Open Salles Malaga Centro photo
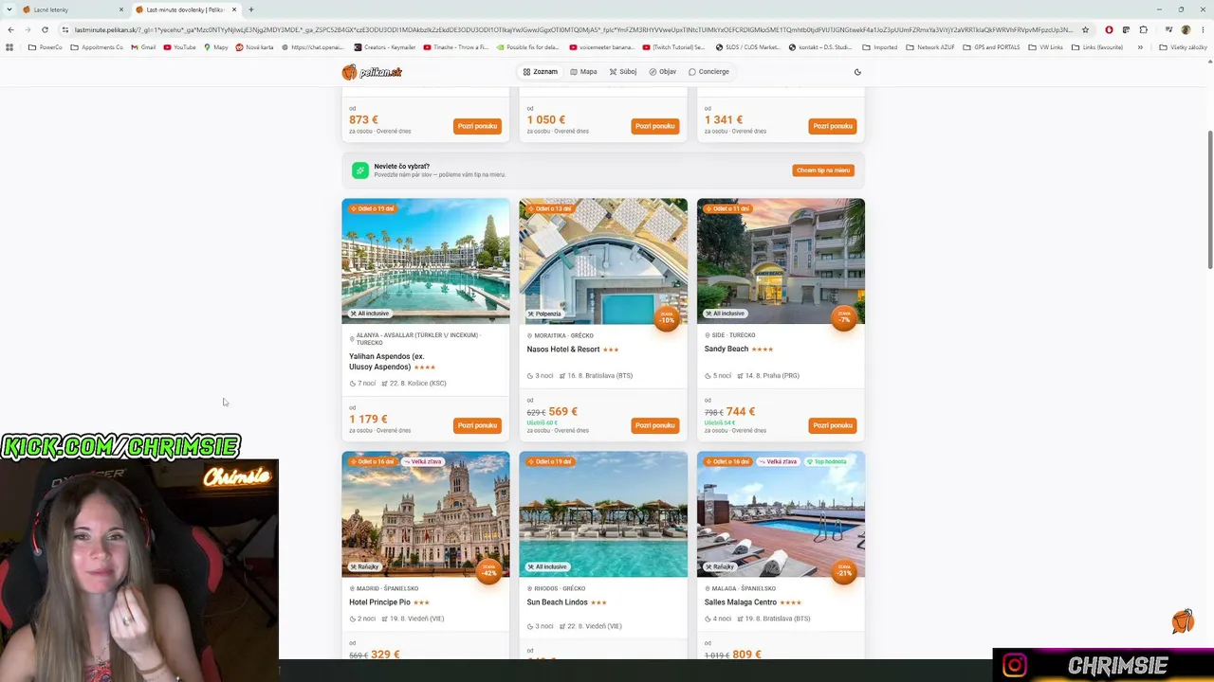 click(x=781, y=514)
